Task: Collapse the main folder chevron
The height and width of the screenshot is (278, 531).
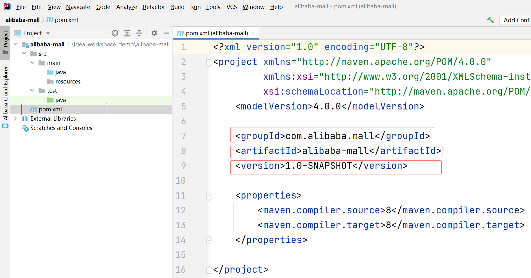Action: [x=33, y=63]
